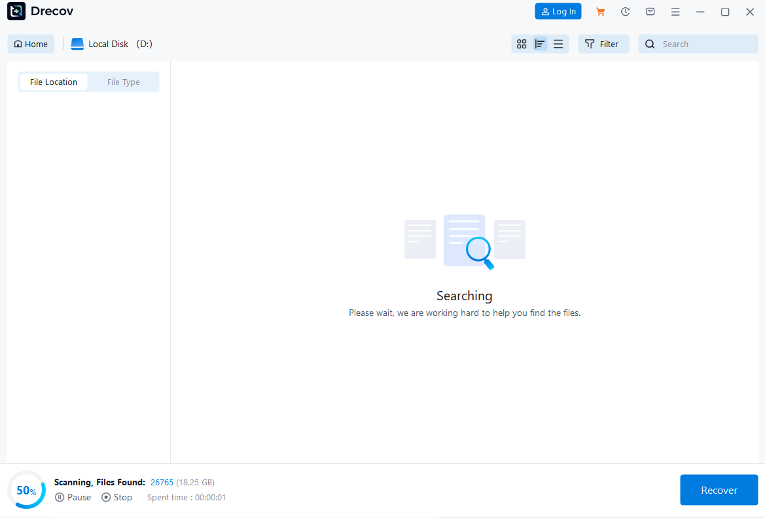Stop the current scan

click(116, 497)
